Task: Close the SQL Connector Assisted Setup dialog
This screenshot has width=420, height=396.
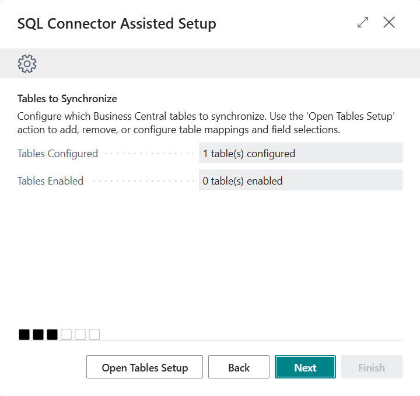Action: coord(389,22)
